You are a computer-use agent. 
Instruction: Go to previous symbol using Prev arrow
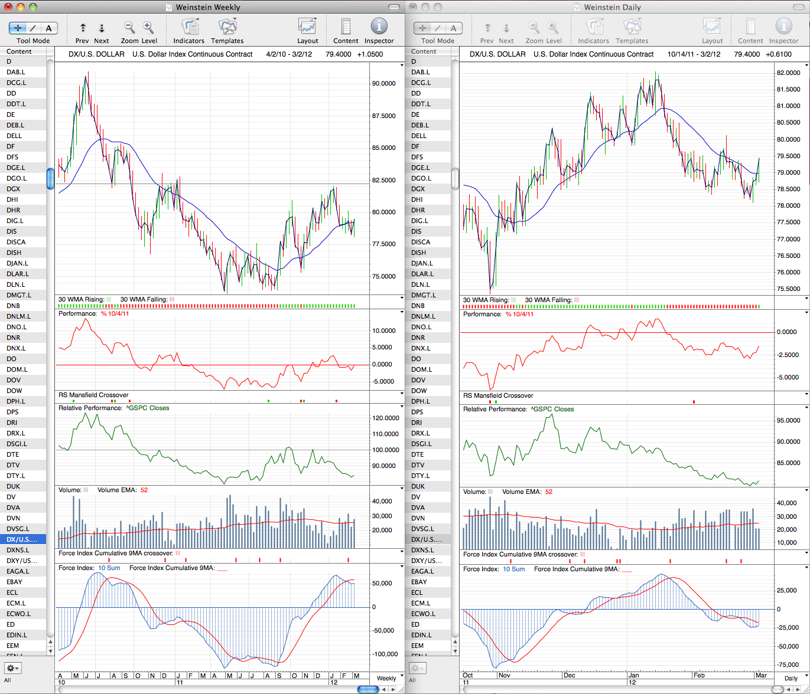pos(82,28)
